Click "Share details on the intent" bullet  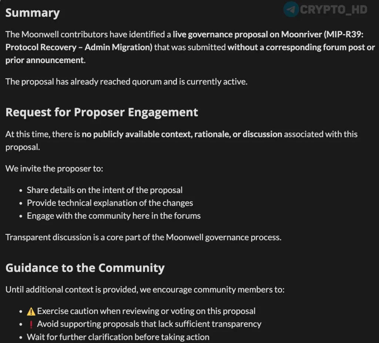pos(104,190)
